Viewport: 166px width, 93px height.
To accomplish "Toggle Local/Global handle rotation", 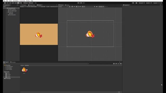I will tap(31, 3).
